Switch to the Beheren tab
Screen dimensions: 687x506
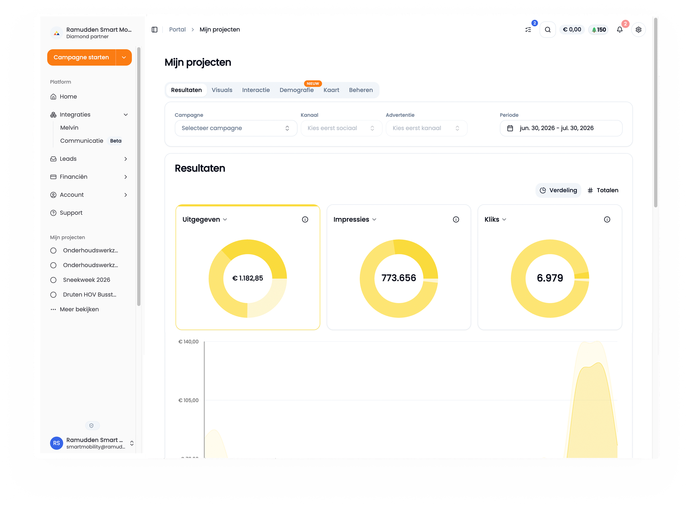pyautogui.click(x=361, y=90)
